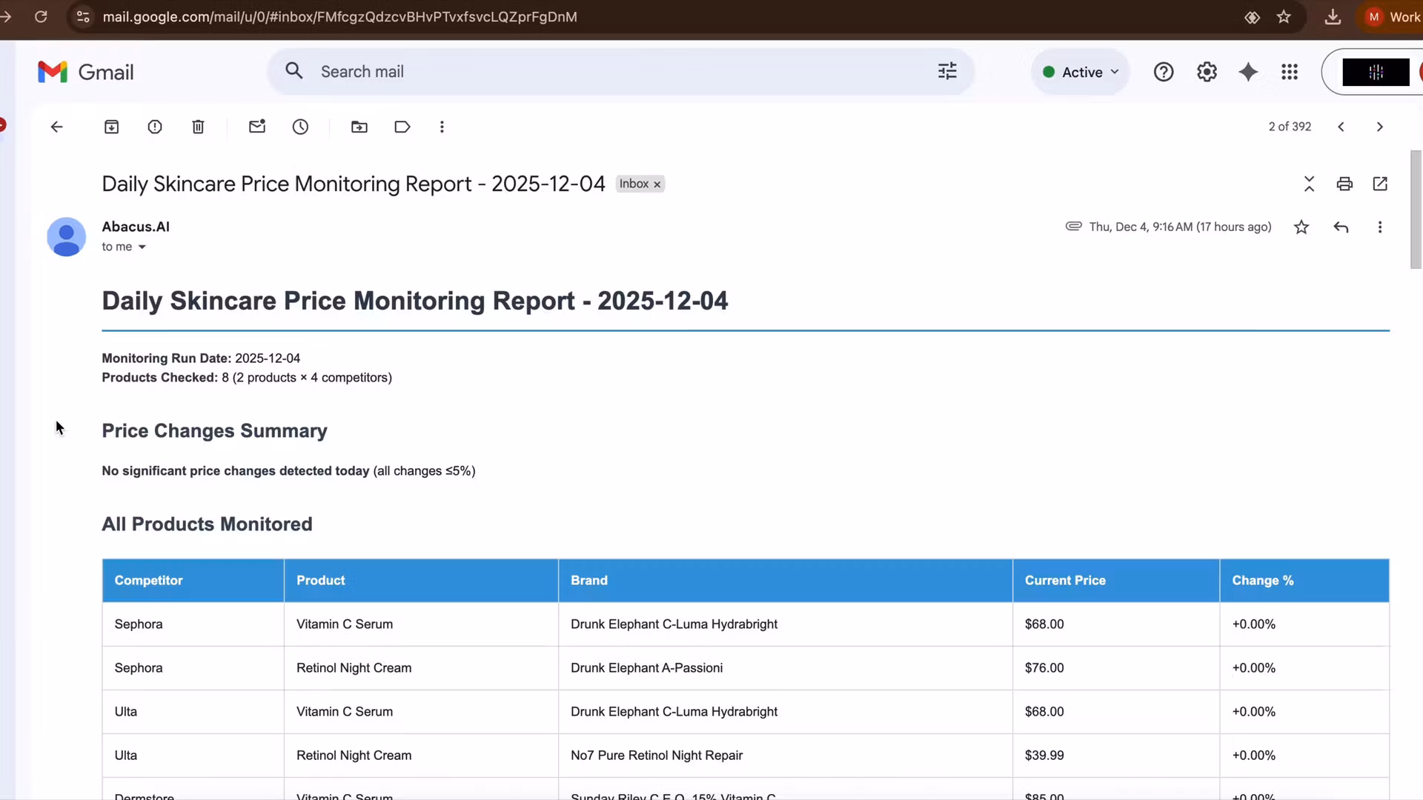1423x800 pixels.
Task: Print this email conversation
Action: coord(1344,184)
